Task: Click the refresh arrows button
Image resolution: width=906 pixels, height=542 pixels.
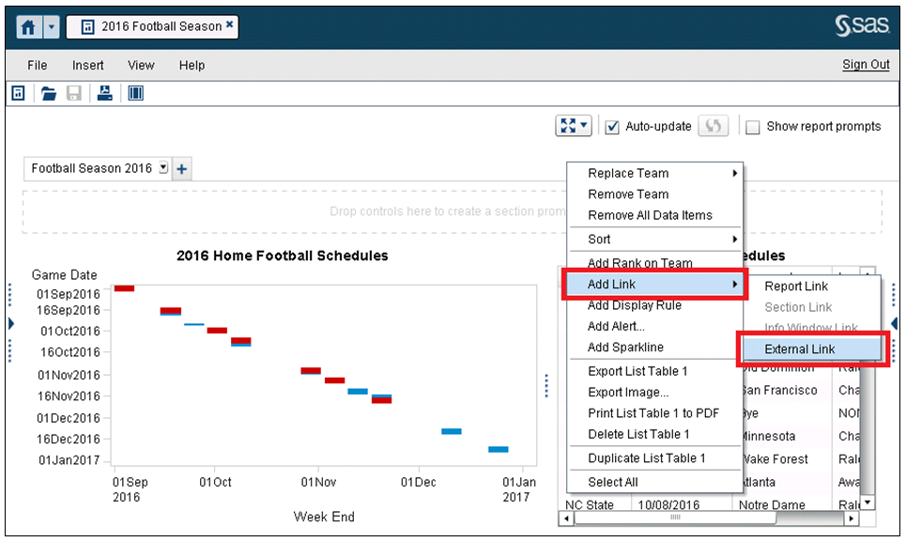Action: (x=713, y=126)
